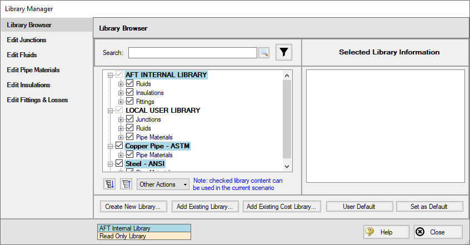Expand Pipe Materials under Copper Pipe - ASTM
Viewport: 470px width, 245px height.
click(121, 156)
